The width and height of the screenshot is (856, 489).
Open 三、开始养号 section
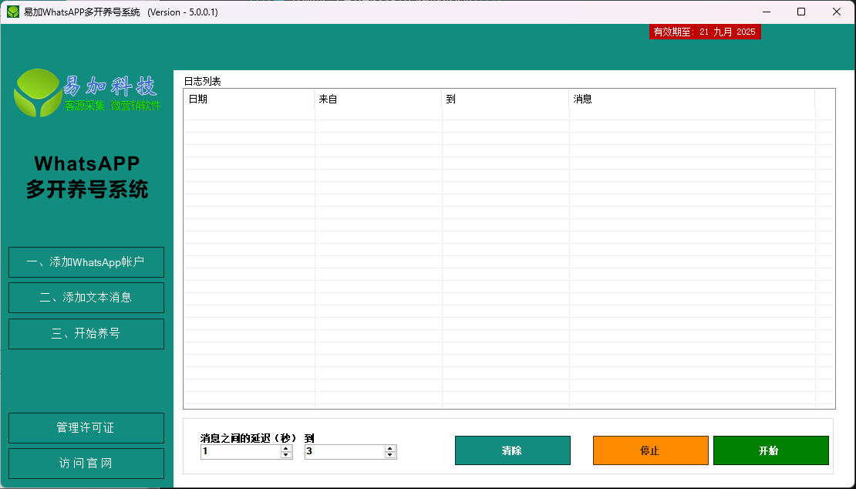click(86, 333)
